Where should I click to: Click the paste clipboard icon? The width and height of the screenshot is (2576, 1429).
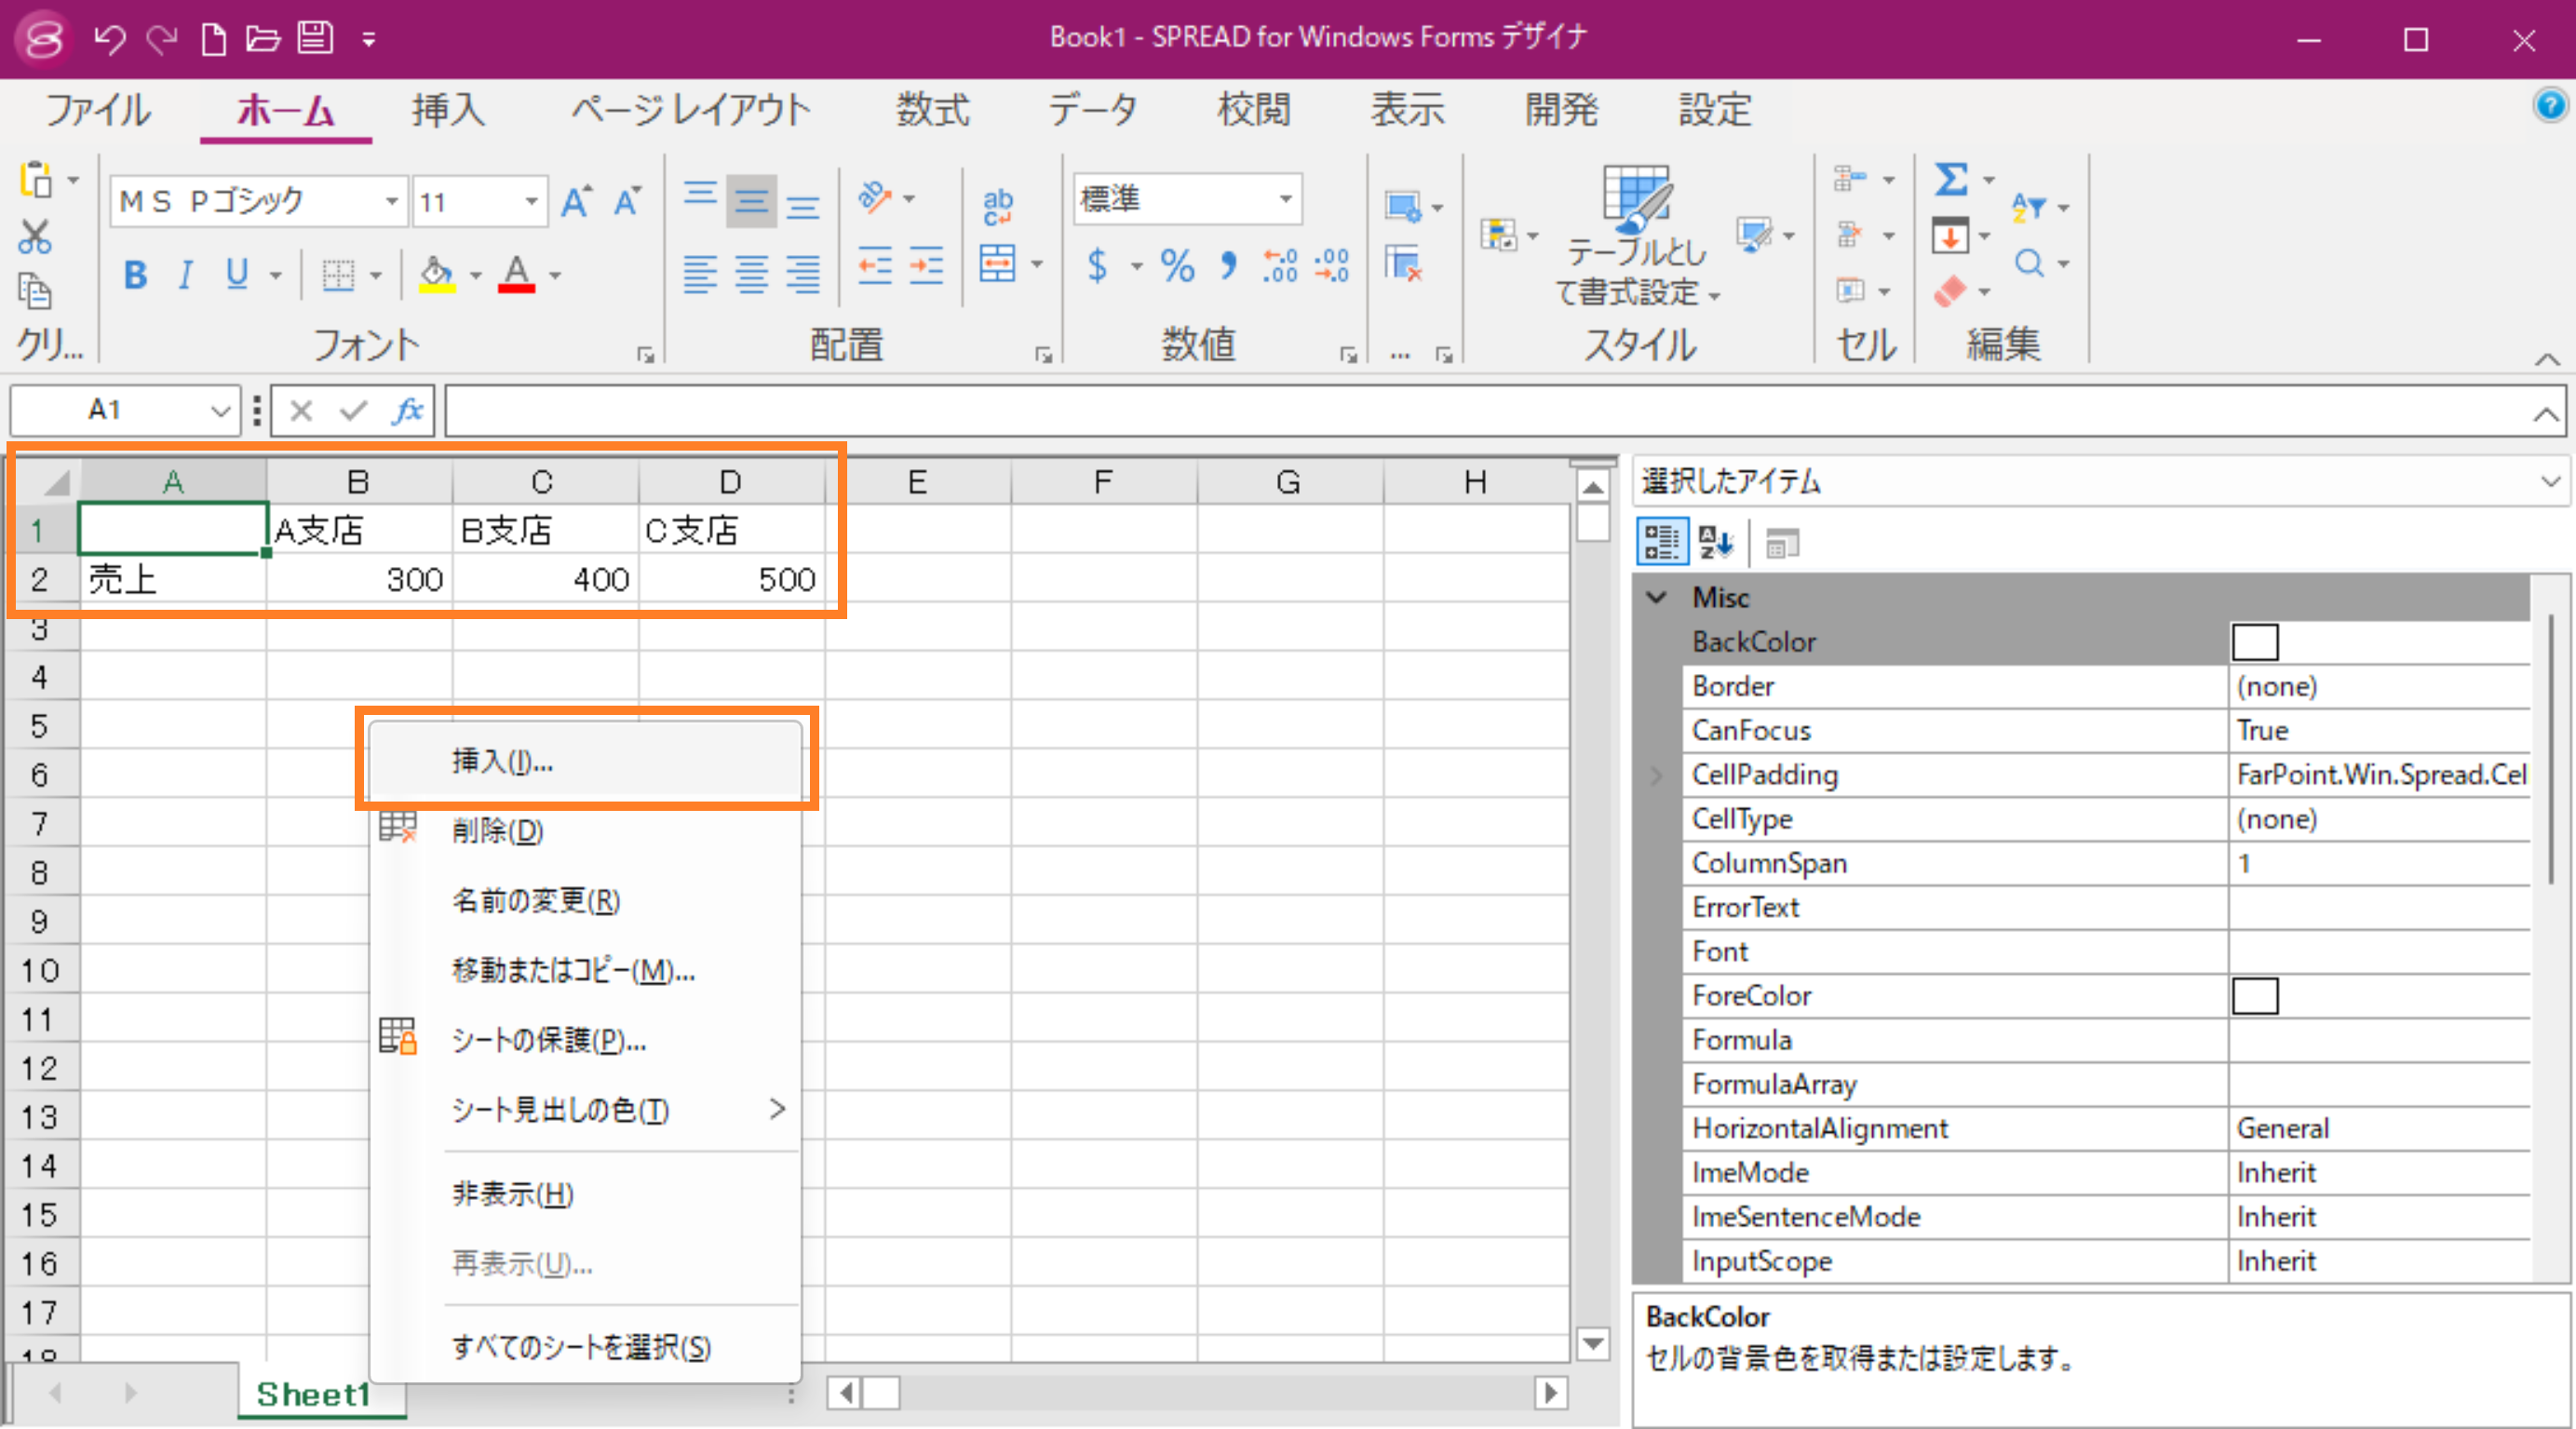click(x=35, y=180)
